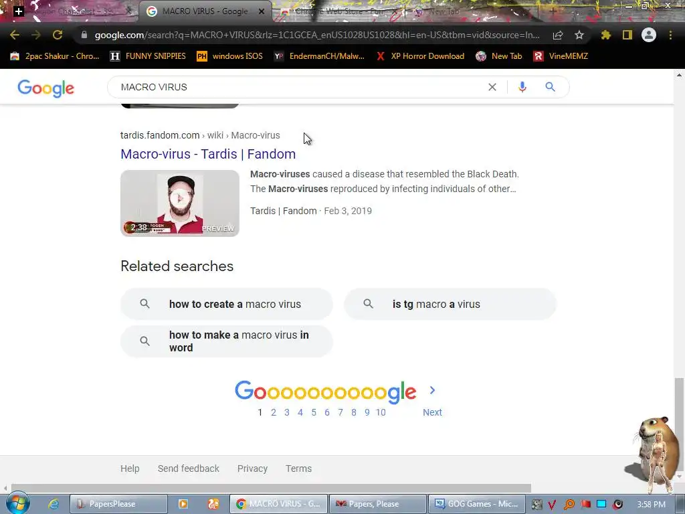
Task: Open the media player taskbar icon
Action: 183,504
